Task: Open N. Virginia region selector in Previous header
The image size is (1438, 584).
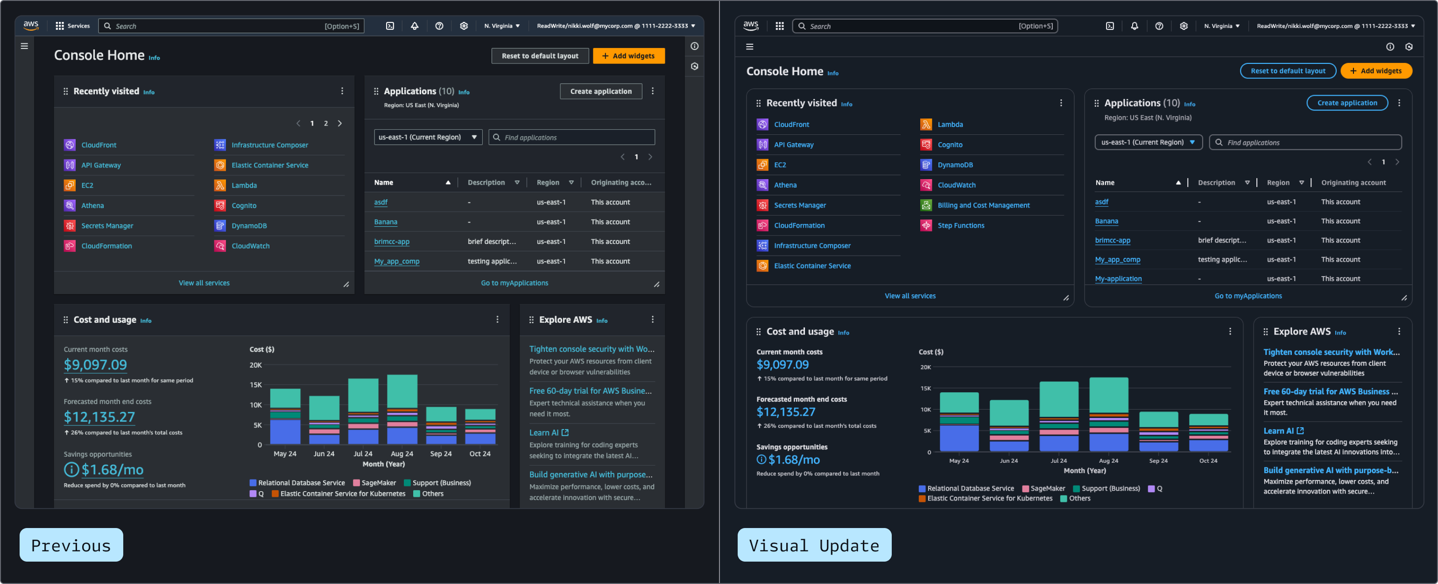Action: coord(501,26)
